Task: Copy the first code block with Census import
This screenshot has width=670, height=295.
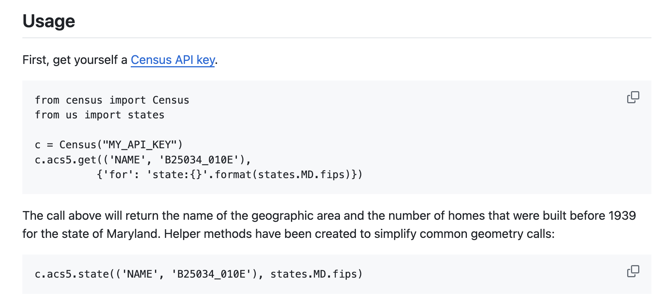Action: tap(633, 97)
